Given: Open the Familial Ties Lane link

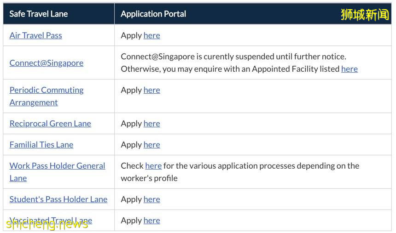Looking at the screenshot, I should coord(41,145).
